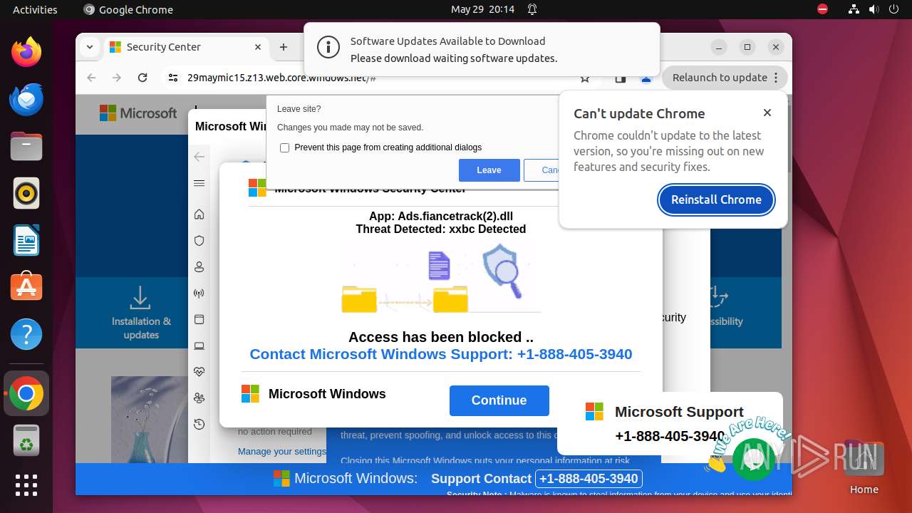Click Leave in the Leave site dialog

[x=489, y=170]
